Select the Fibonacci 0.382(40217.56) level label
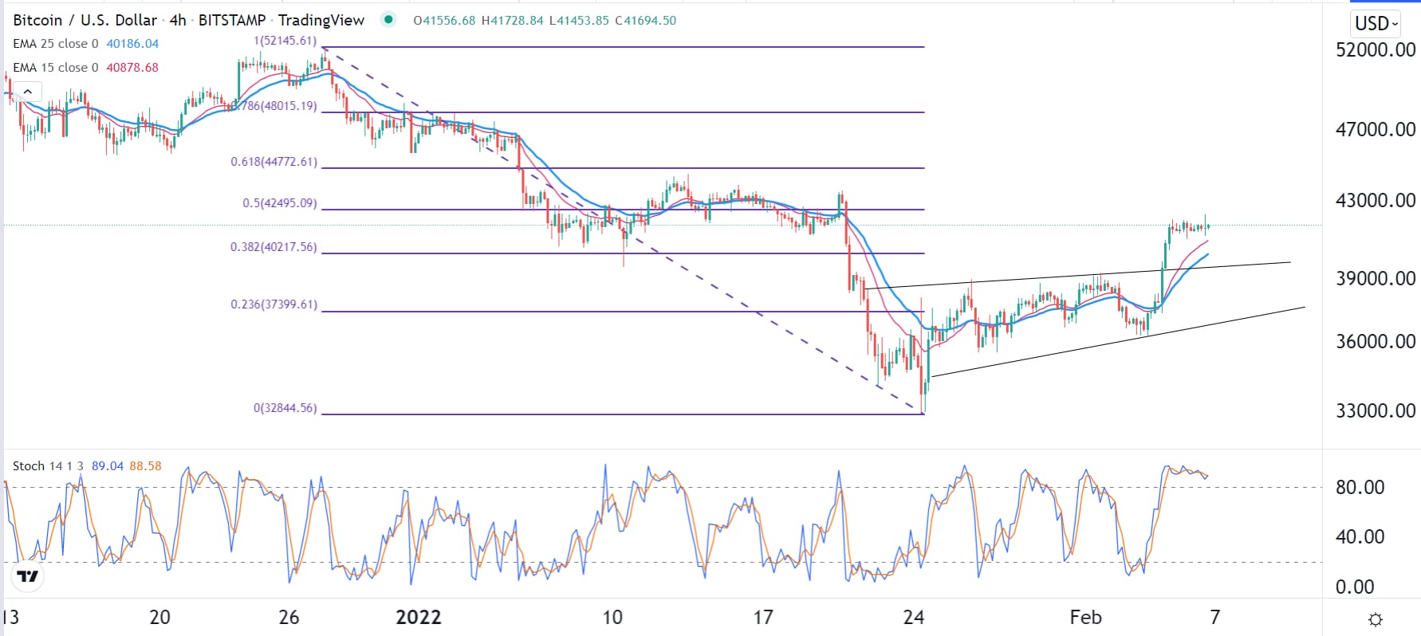Viewport: 1421px width, 636px height. click(x=274, y=247)
